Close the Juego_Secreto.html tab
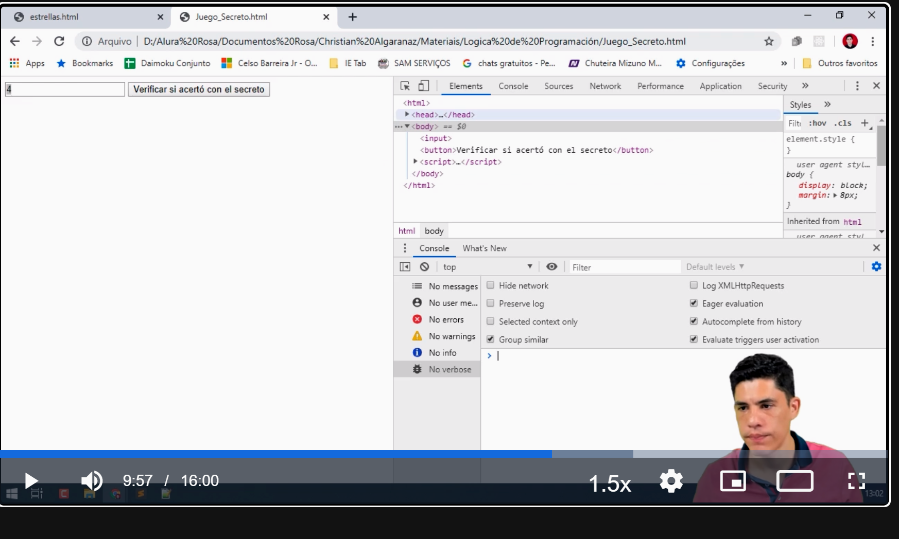 326,17
